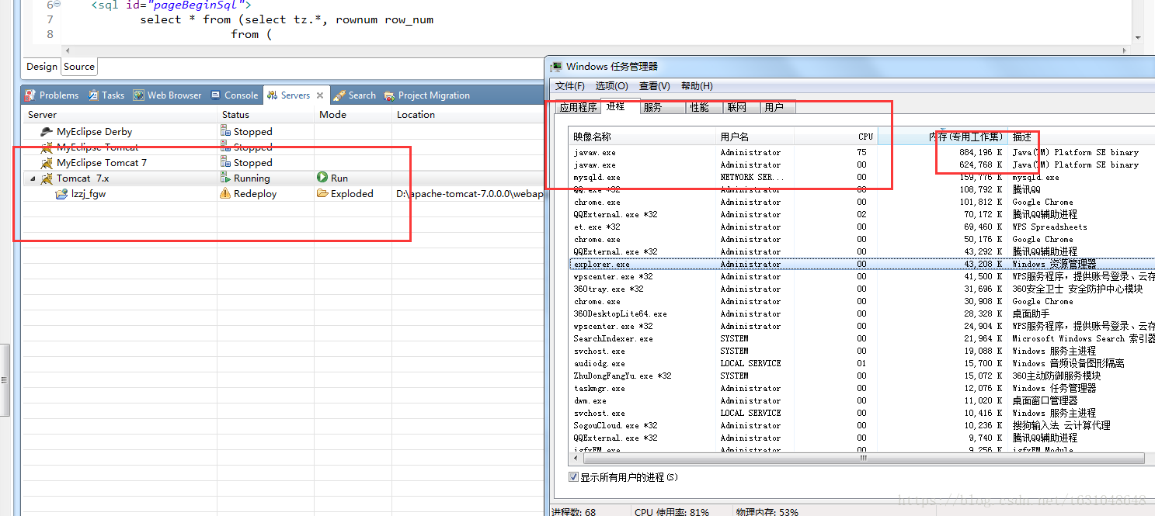Viewport: 1155px width, 516px height.
Task: Close the Servers view with its X
Action: point(320,95)
